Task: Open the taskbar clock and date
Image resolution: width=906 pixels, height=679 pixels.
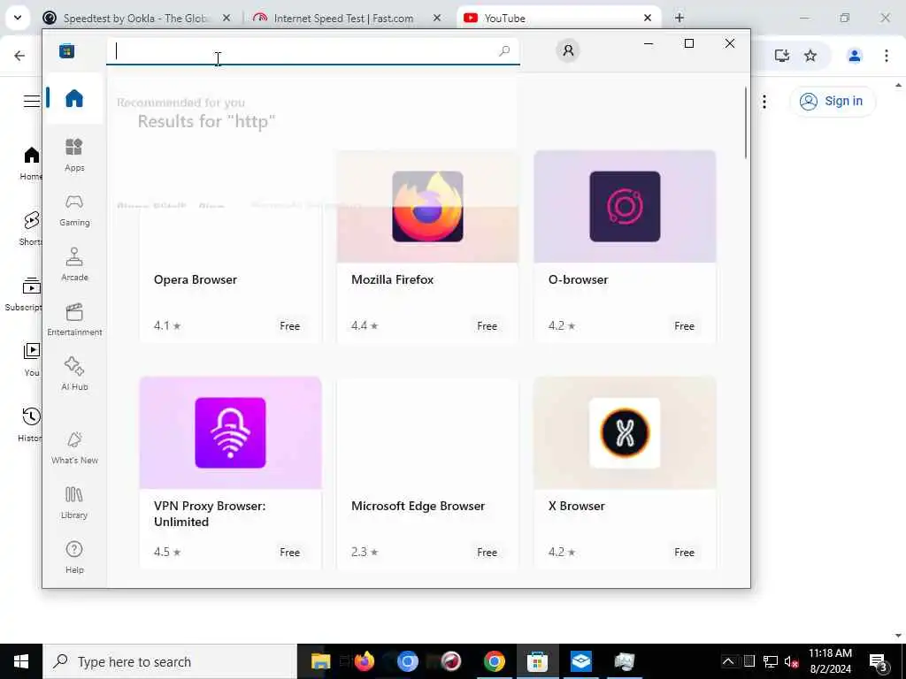Action: pyautogui.click(x=830, y=661)
